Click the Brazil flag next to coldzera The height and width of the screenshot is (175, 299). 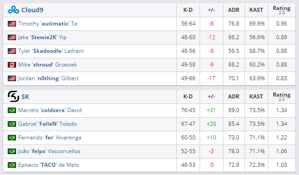[x=12, y=110]
